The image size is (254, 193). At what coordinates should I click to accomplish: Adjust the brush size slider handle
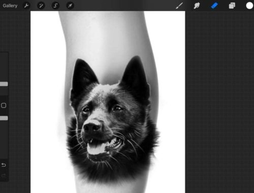pos(4,84)
